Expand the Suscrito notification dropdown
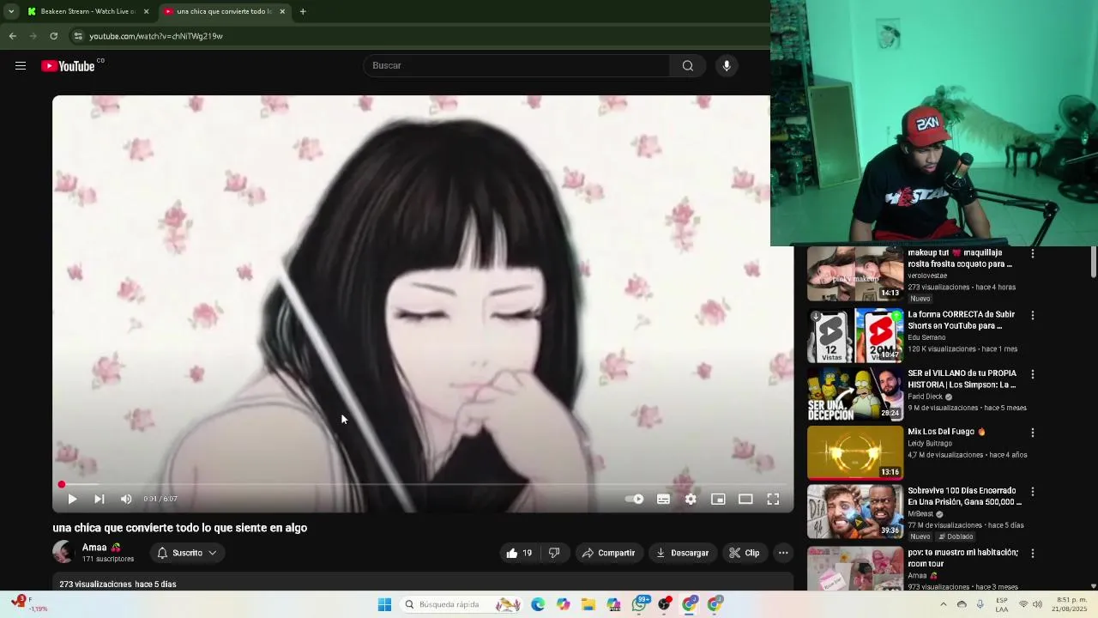Screen dimensions: 1098x618 pos(187,553)
